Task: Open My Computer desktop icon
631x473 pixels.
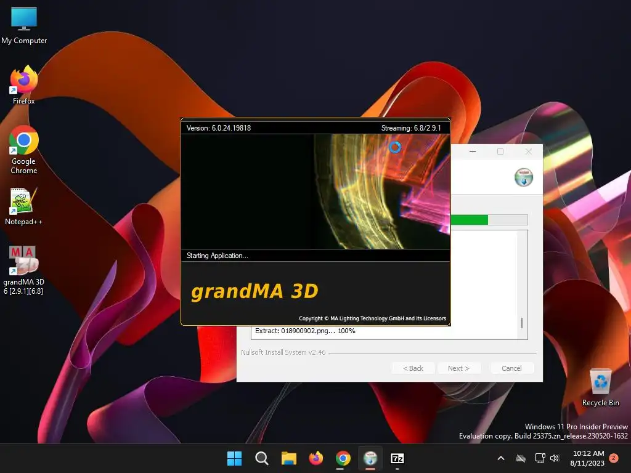Action: click(24, 25)
